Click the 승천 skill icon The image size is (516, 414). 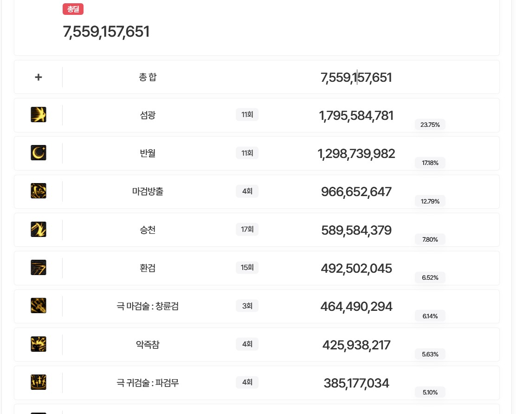[39, 230]
